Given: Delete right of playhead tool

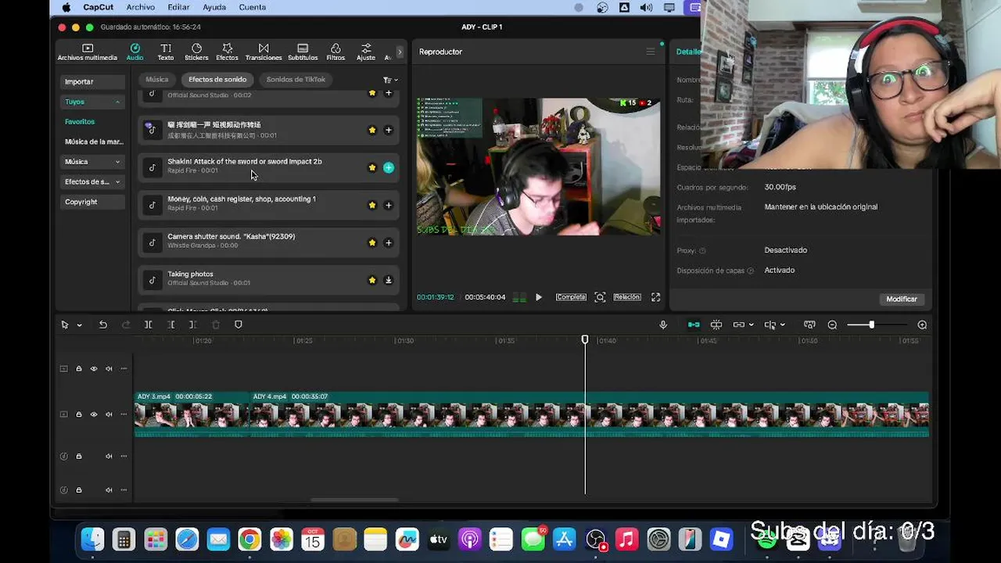Looking at the screenshot, I should pyautogui.click(x=193, y=325).
